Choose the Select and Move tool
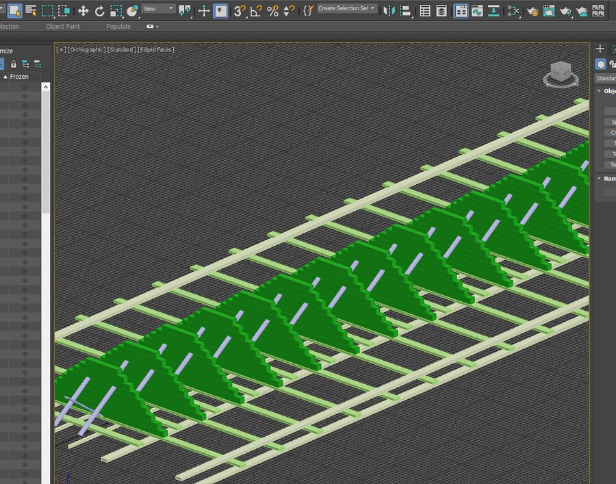The width and height of the screenshot is (616, 484). [x=83, y=10]
